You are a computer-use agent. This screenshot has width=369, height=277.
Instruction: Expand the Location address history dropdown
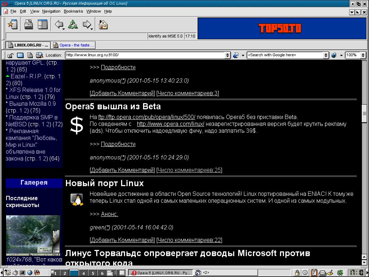click(227, 55)
